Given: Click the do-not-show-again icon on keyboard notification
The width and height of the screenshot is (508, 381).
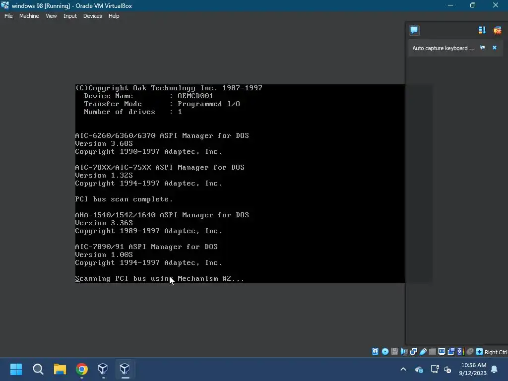Looking at the screenshot, I should point(483,48).
